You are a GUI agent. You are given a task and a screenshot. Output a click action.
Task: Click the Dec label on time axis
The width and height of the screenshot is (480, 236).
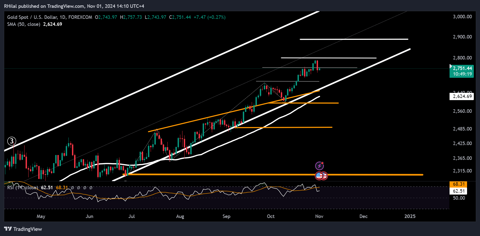[364, 216]
